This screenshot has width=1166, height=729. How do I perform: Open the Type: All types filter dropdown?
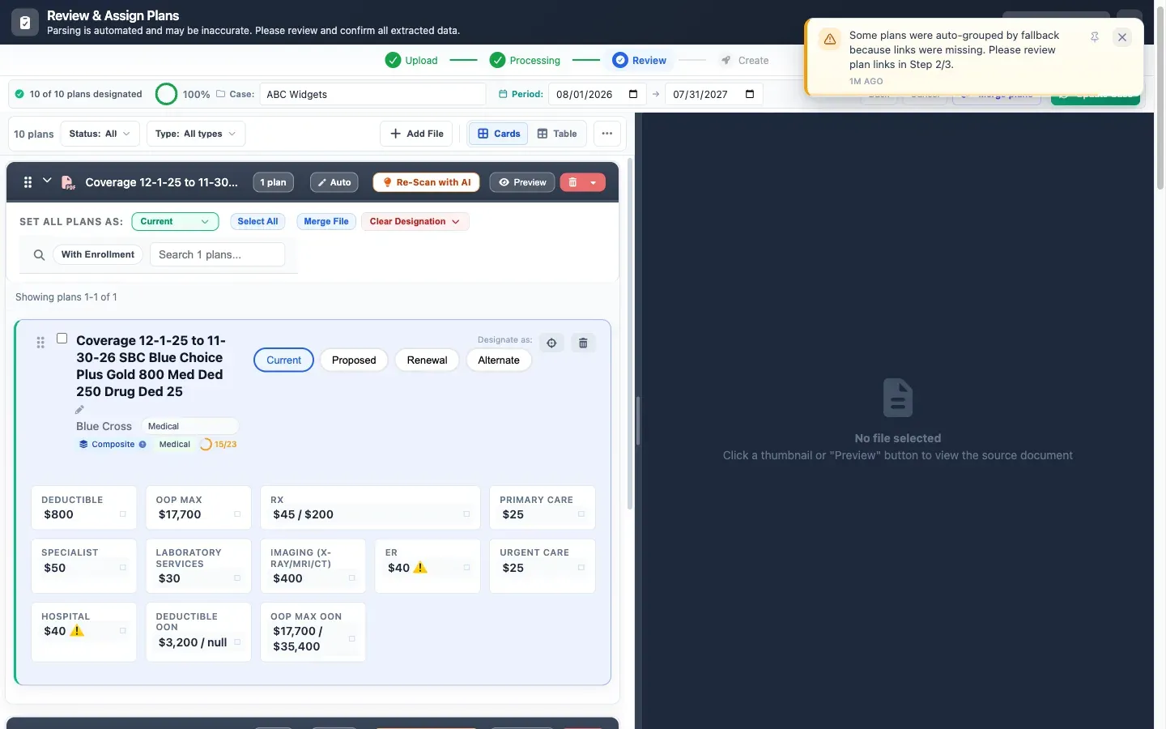(x=196, y=134)
